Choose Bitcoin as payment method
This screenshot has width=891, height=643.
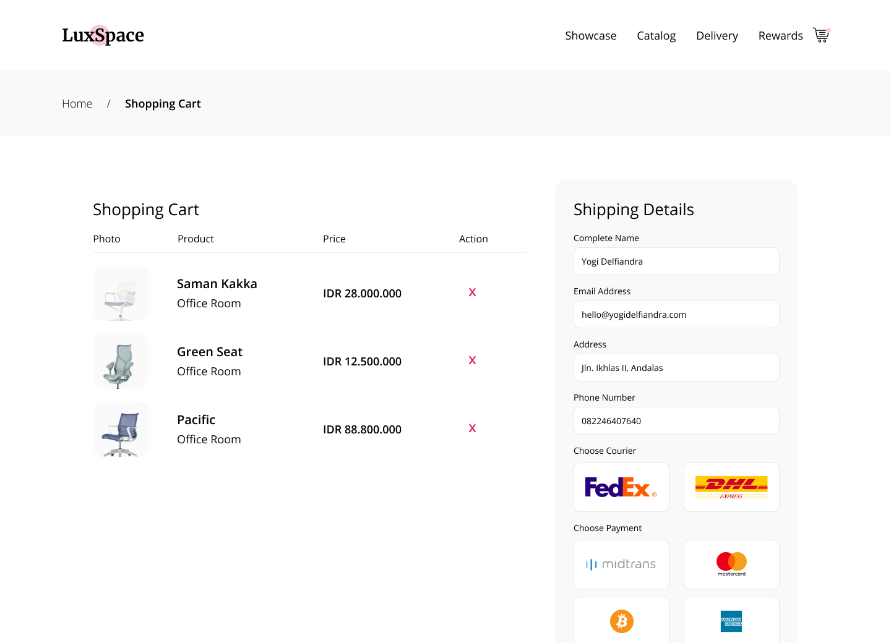621,621
